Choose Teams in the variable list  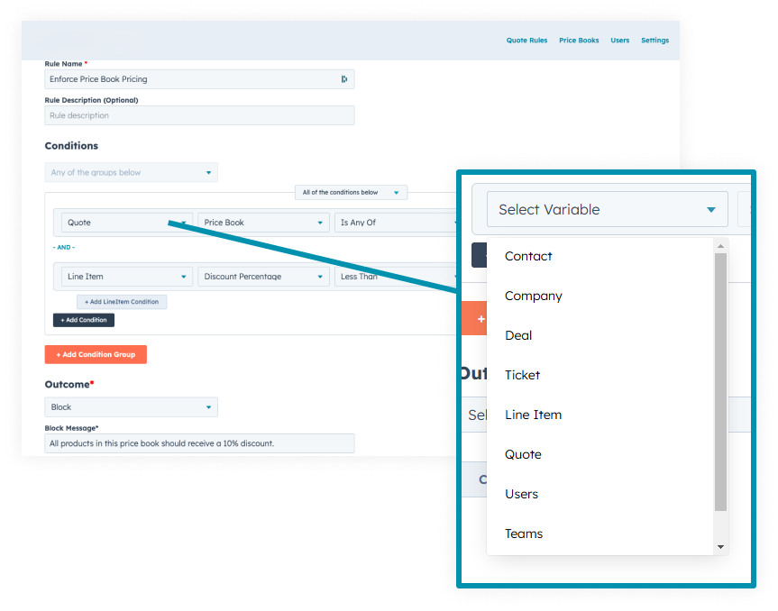tap(524, 533)
